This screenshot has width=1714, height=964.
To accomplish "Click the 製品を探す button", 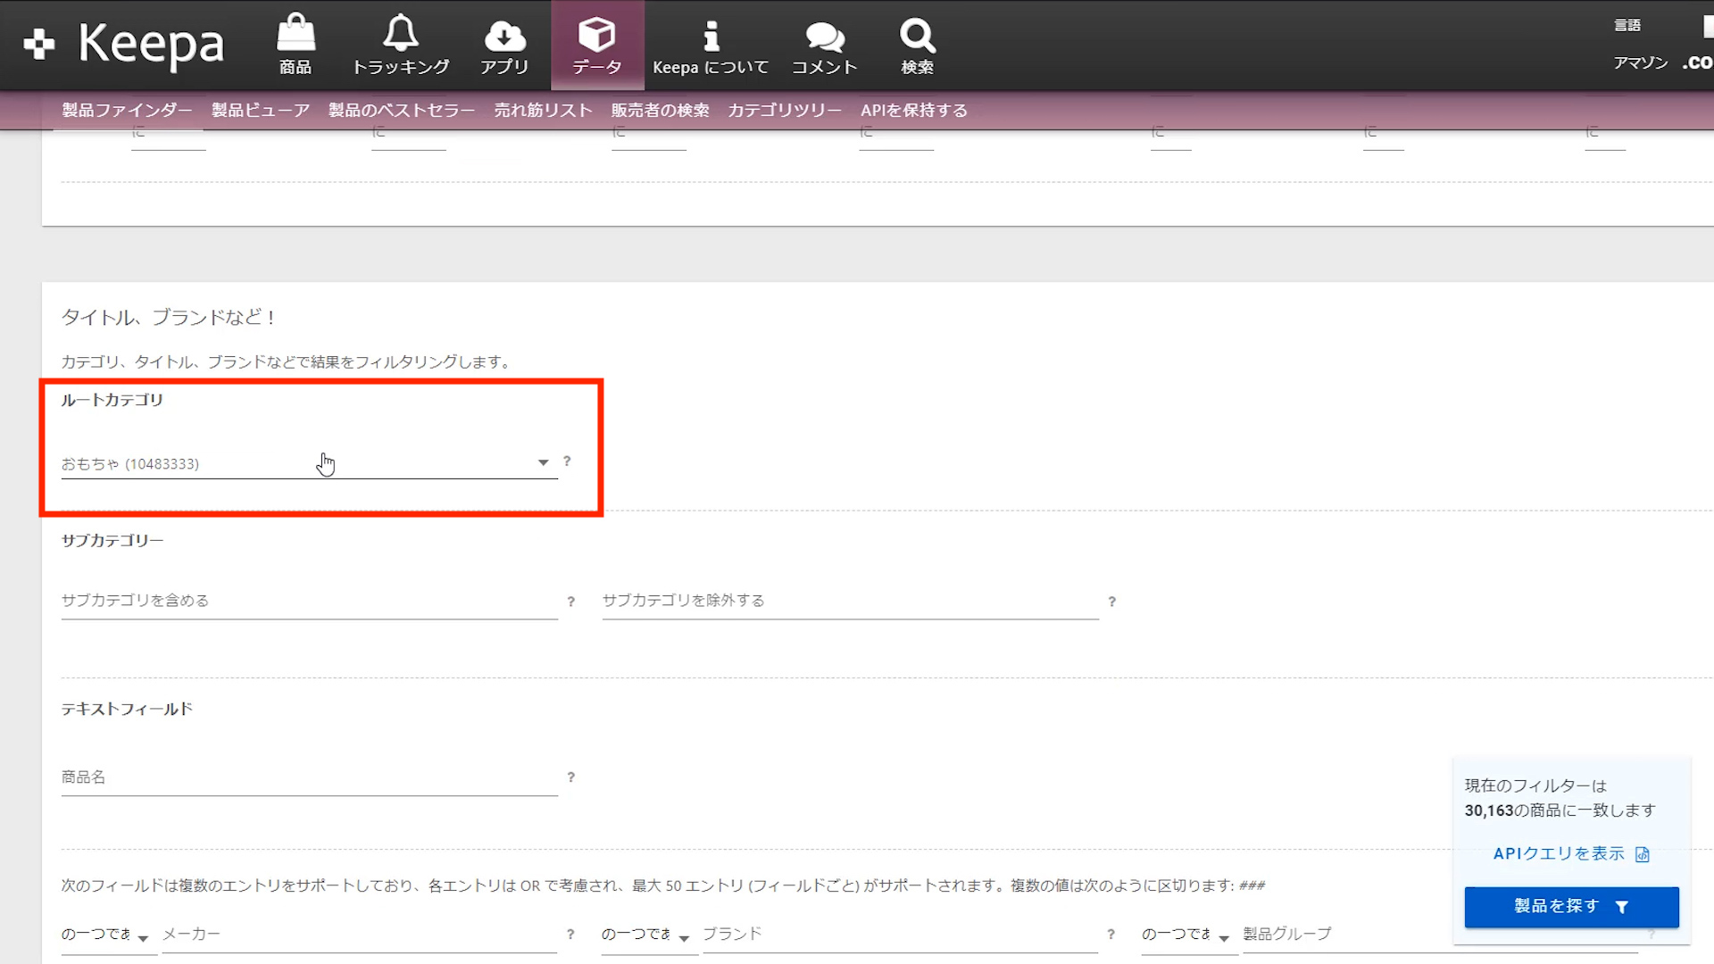I will click(1571, 906).
